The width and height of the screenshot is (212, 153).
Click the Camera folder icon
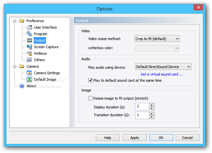tap(22, 66)
